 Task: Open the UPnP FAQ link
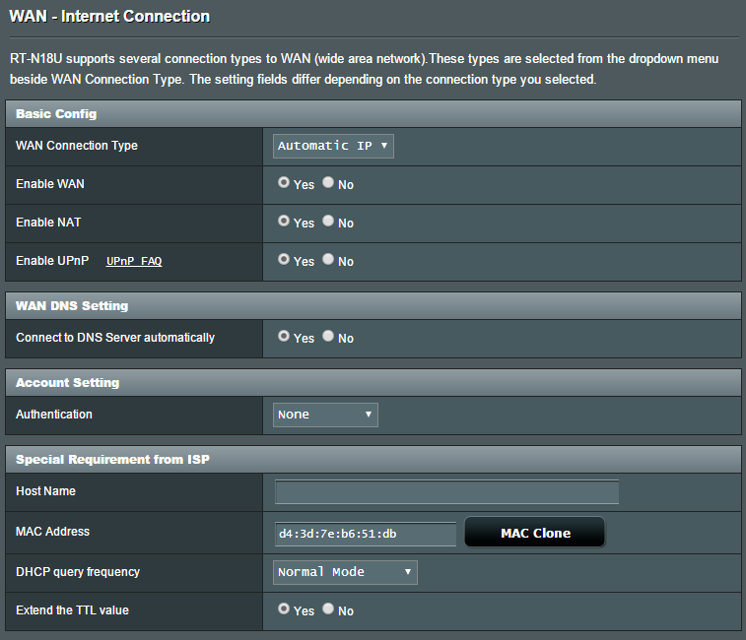(x=134, y=262)
